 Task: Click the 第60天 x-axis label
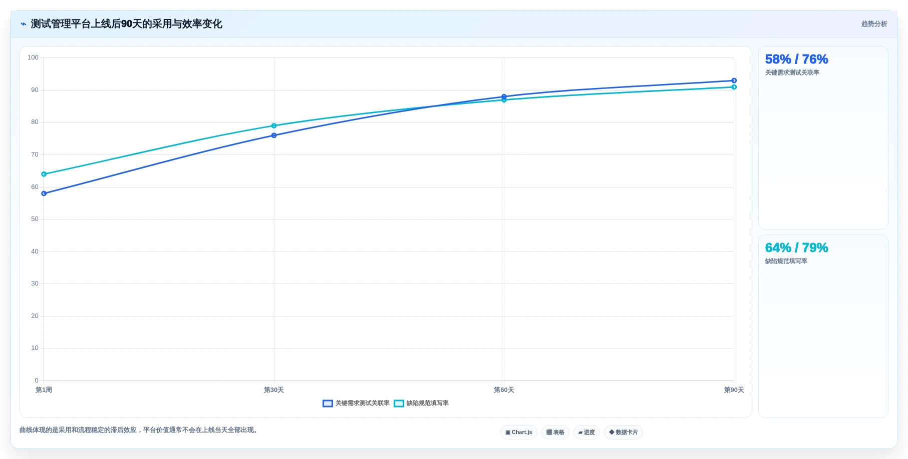point(504,390)
